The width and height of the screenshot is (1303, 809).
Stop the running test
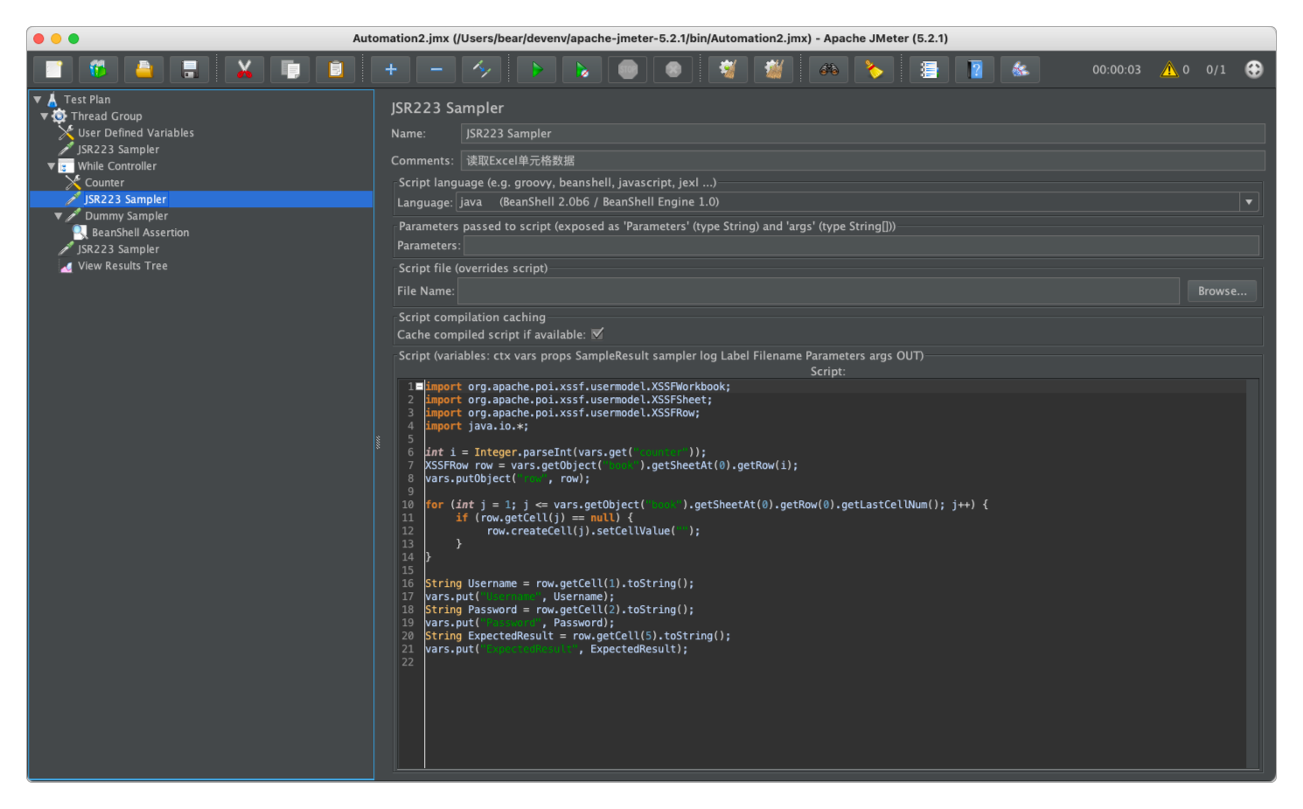[x=628, y=69]
